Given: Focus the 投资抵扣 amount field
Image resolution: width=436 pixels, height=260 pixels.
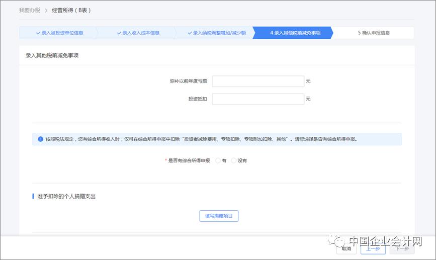Looking at the screenshot, I should [x=258, y=99].
